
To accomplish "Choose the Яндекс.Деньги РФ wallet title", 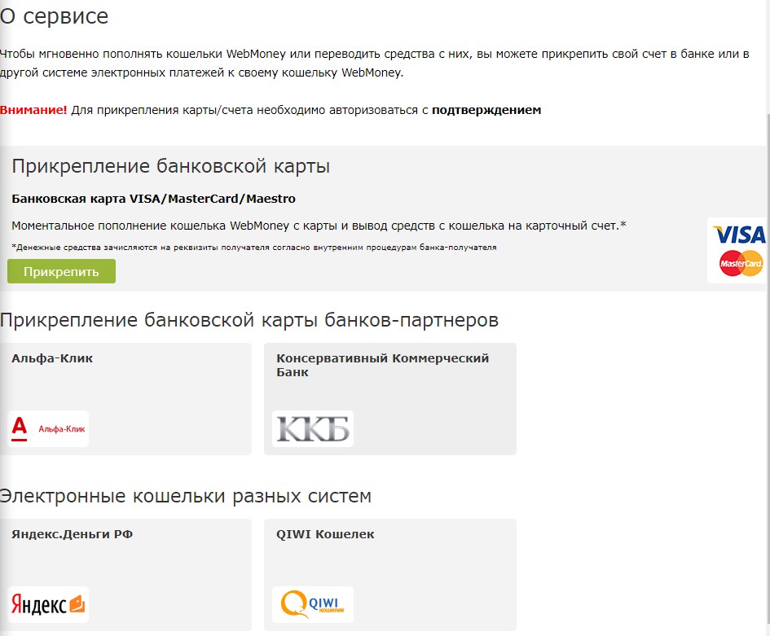I will [73, 534].
